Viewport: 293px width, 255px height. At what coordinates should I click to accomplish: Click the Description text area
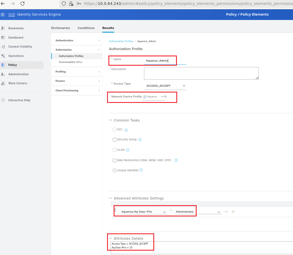coord(201,73)
